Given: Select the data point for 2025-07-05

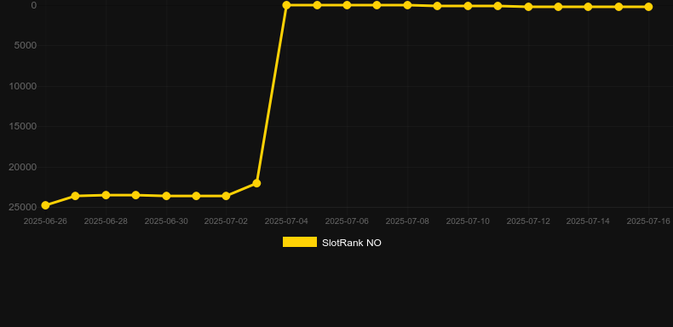Looking at the screenshot, I should tap(317, 5).
